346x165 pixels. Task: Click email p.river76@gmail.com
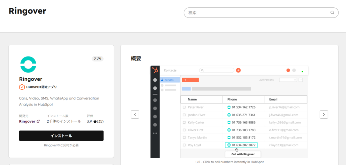point(284,107)
